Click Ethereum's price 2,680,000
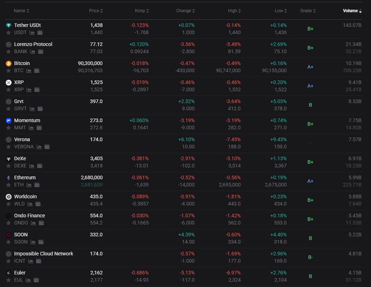The height and width of the screenshot is (287, 371). point(92,178)
